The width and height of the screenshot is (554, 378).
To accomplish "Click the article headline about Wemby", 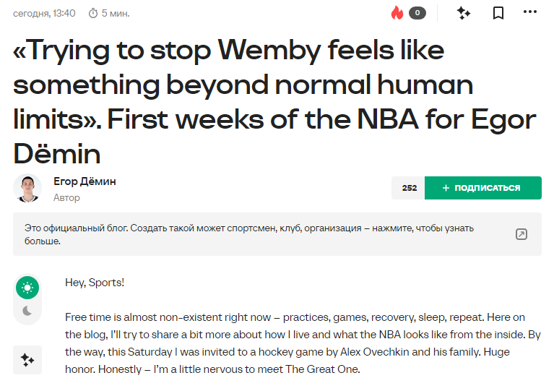I will (x=274, y=101).
